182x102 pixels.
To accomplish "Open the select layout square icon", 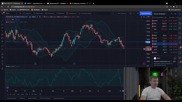I will [113, 13].
